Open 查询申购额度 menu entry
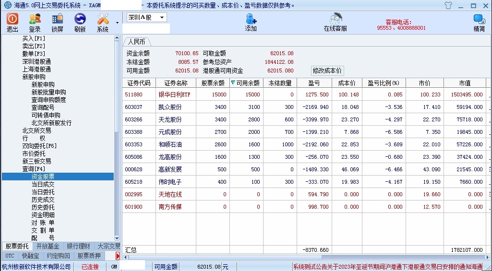This screenshot has height=271, width=492. (48, 100)
